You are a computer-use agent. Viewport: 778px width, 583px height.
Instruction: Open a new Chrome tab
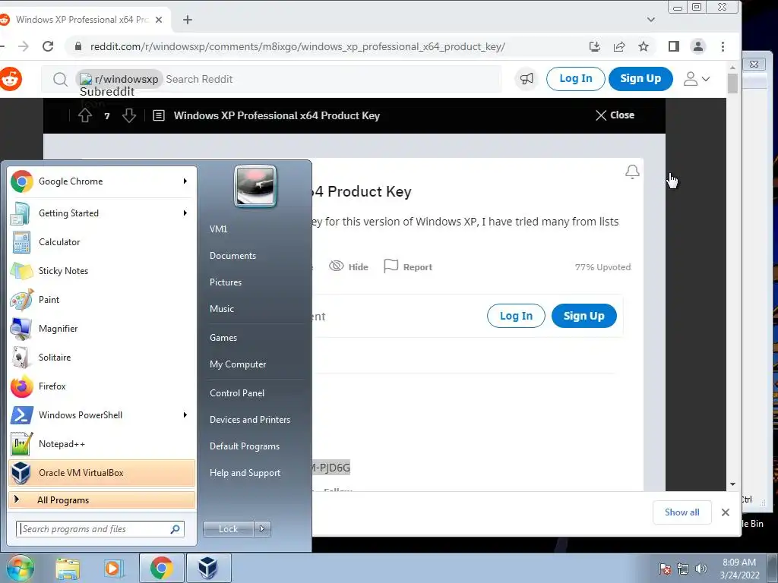(x=187, y=20)
